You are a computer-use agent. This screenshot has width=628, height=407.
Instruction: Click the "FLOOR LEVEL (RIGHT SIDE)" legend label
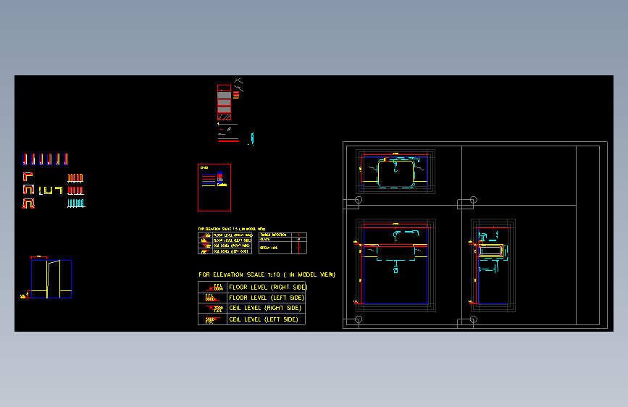(268, 288)
